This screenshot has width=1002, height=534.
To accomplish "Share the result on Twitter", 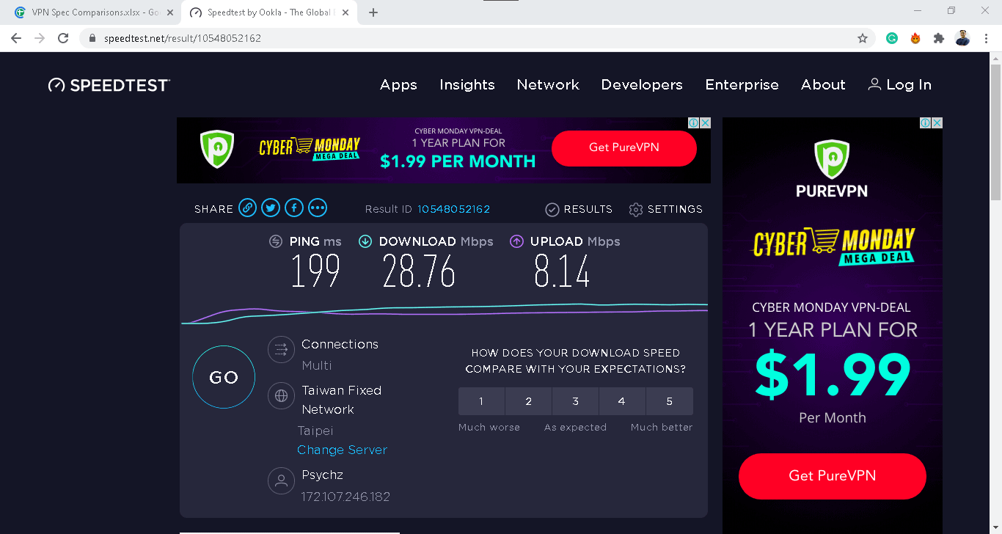I will coord(271,208).
